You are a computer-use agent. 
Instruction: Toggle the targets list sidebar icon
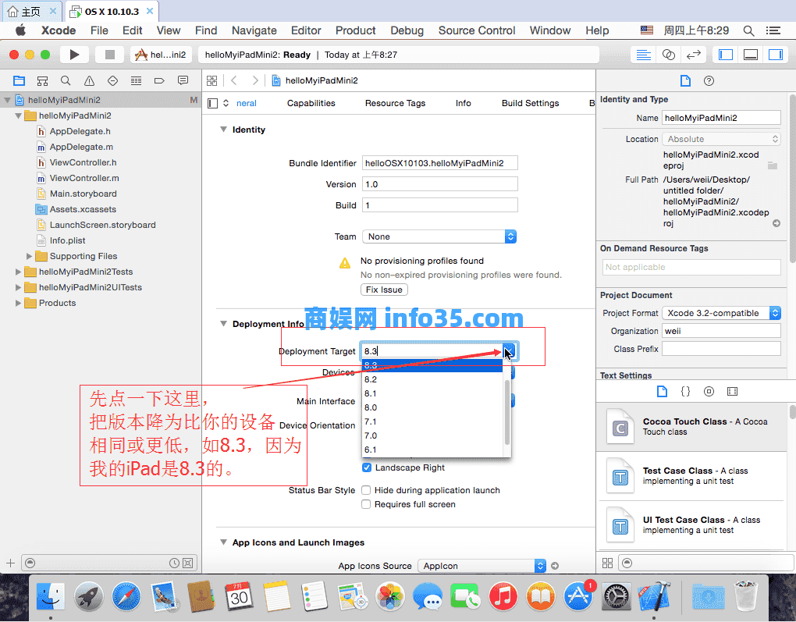[x=213, y=103]
